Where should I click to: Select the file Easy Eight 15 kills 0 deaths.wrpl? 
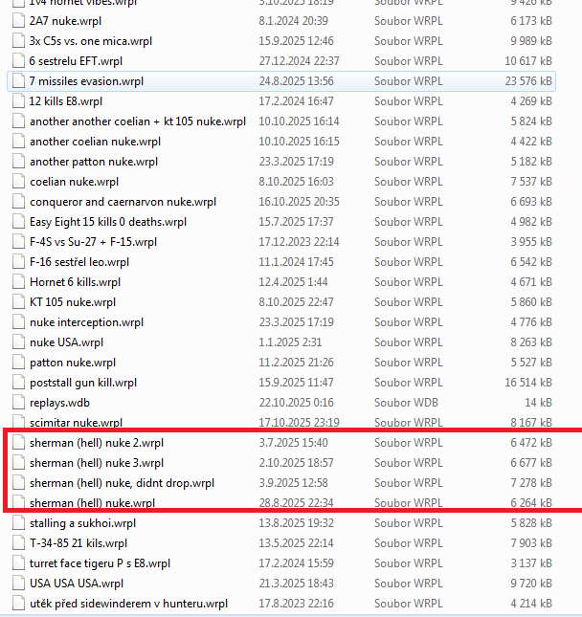108,223
